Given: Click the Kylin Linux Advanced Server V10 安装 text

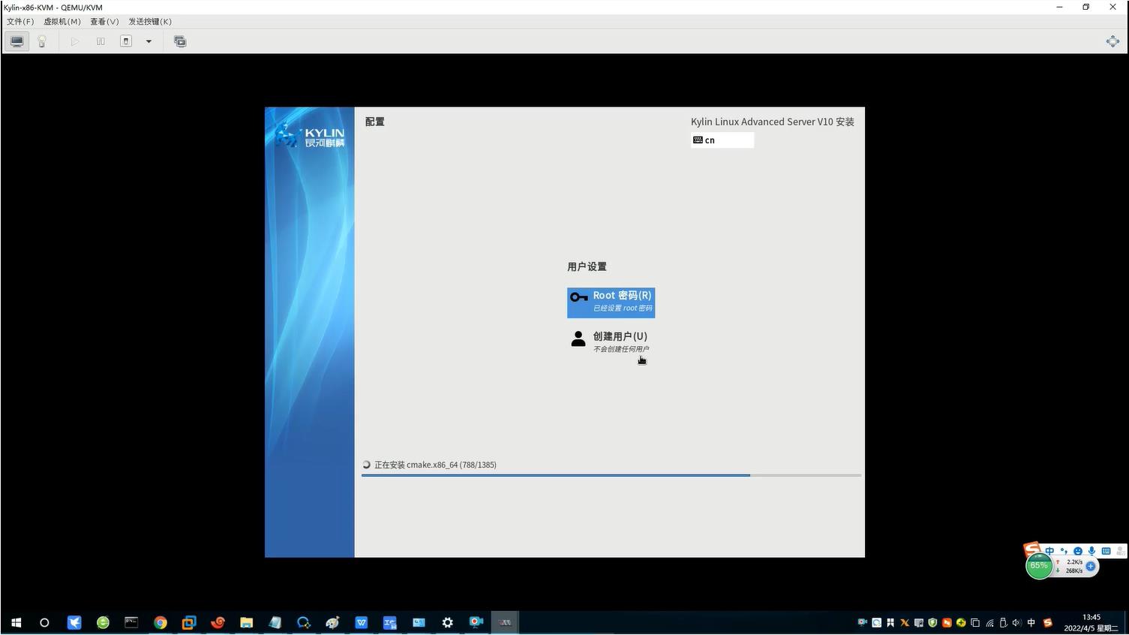Looking at the screenshot, I should (773, 122).
